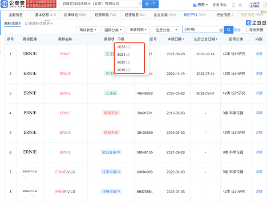Click the blue search magnifier icon
The width and height of the screenshot is (267, 202).
click(228, 30)
